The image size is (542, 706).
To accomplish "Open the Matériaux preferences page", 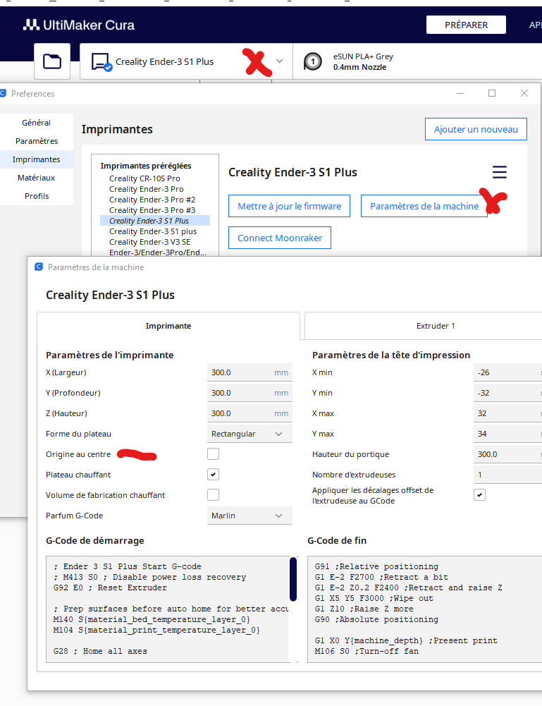I will pos(37,178).
